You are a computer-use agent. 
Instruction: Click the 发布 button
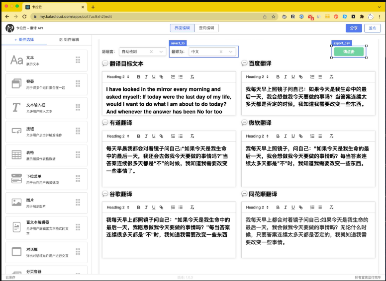[x=373, y=28]
